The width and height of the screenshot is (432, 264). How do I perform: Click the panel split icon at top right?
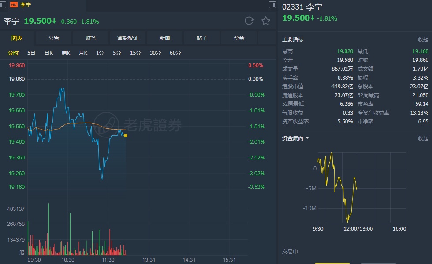coord(272,4)
